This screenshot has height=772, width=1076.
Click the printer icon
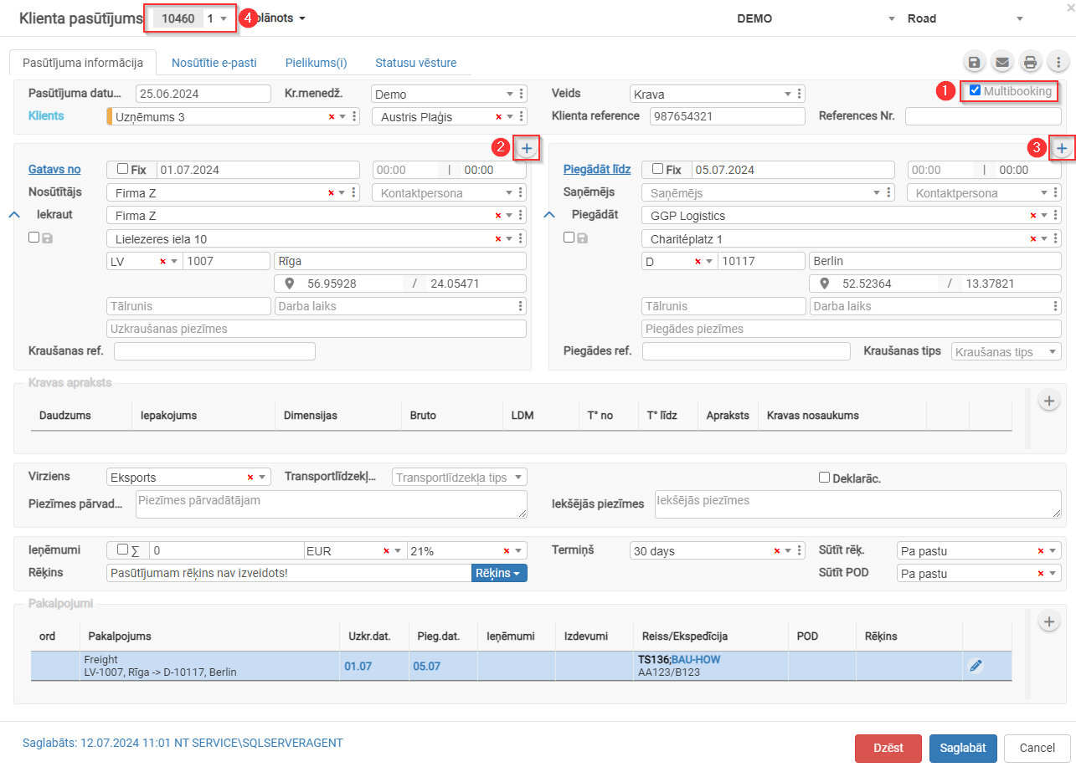coord(1030,62)
